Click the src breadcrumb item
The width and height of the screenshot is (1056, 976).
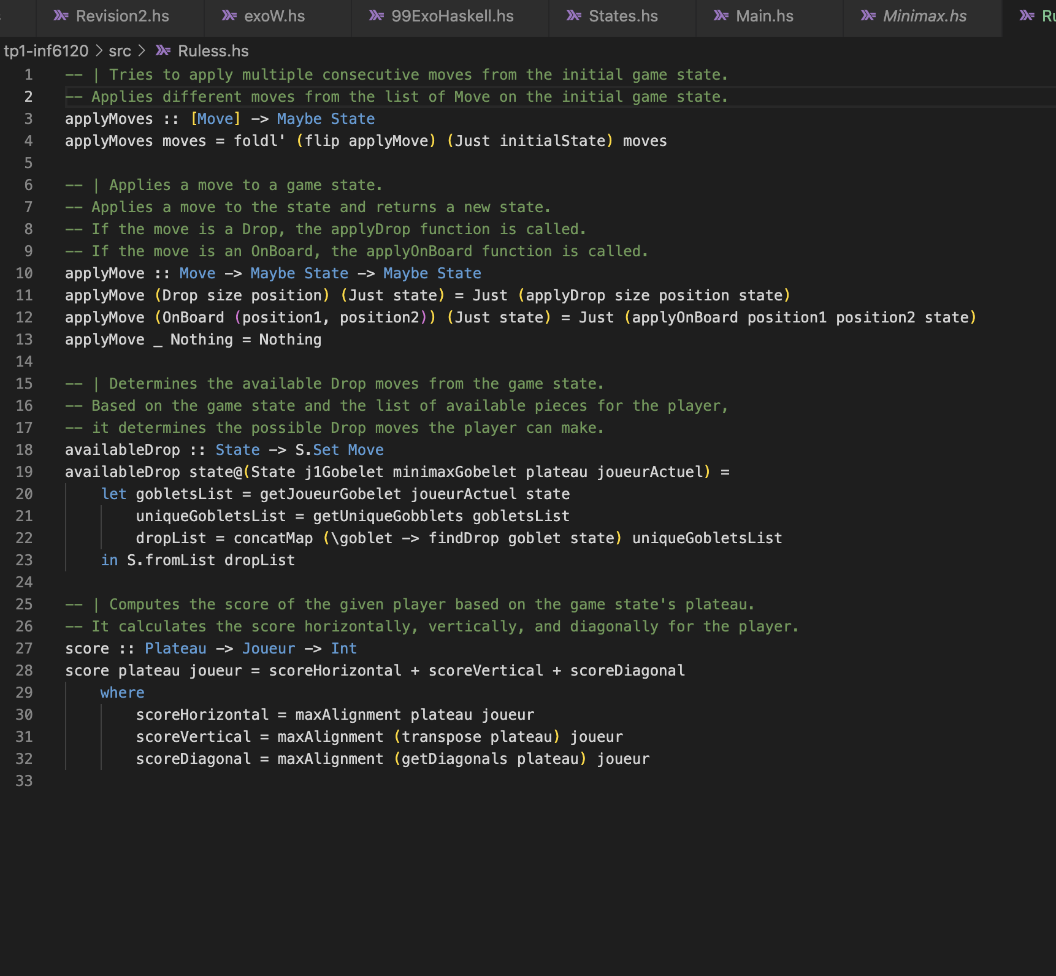coord(120,51)
